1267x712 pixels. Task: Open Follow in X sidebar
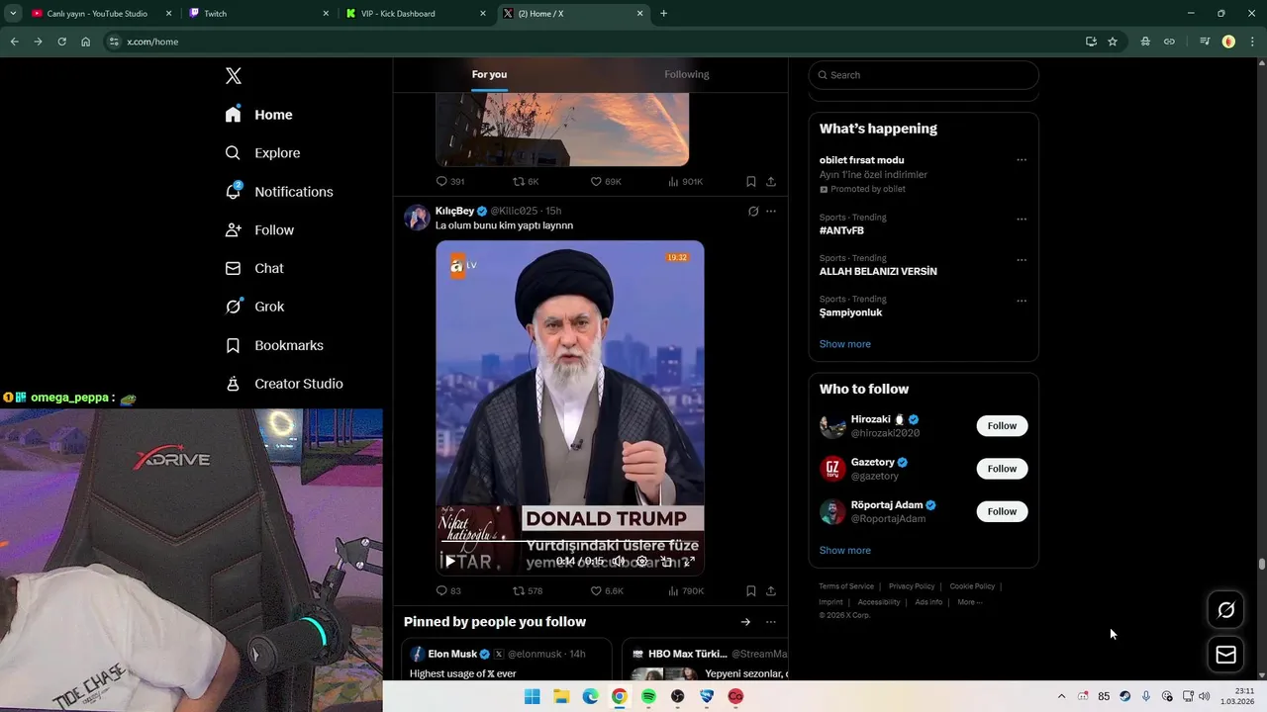coord(259,230)
